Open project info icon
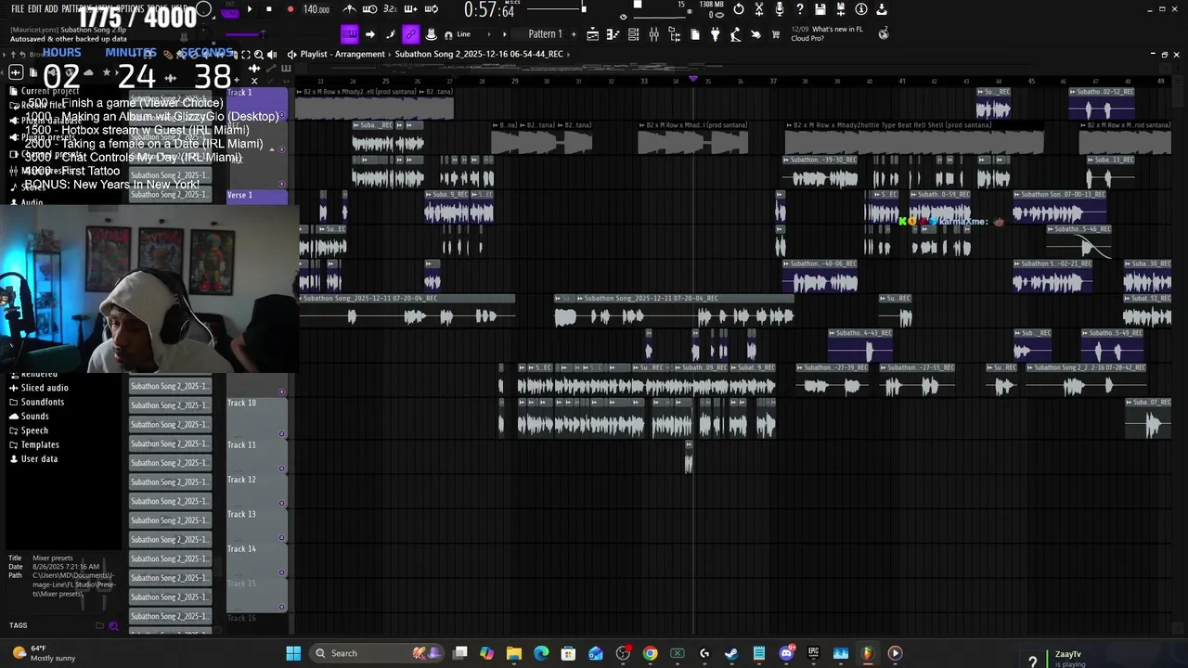The width and height of the screenshot is (1188, 668). tap(860, 9)
